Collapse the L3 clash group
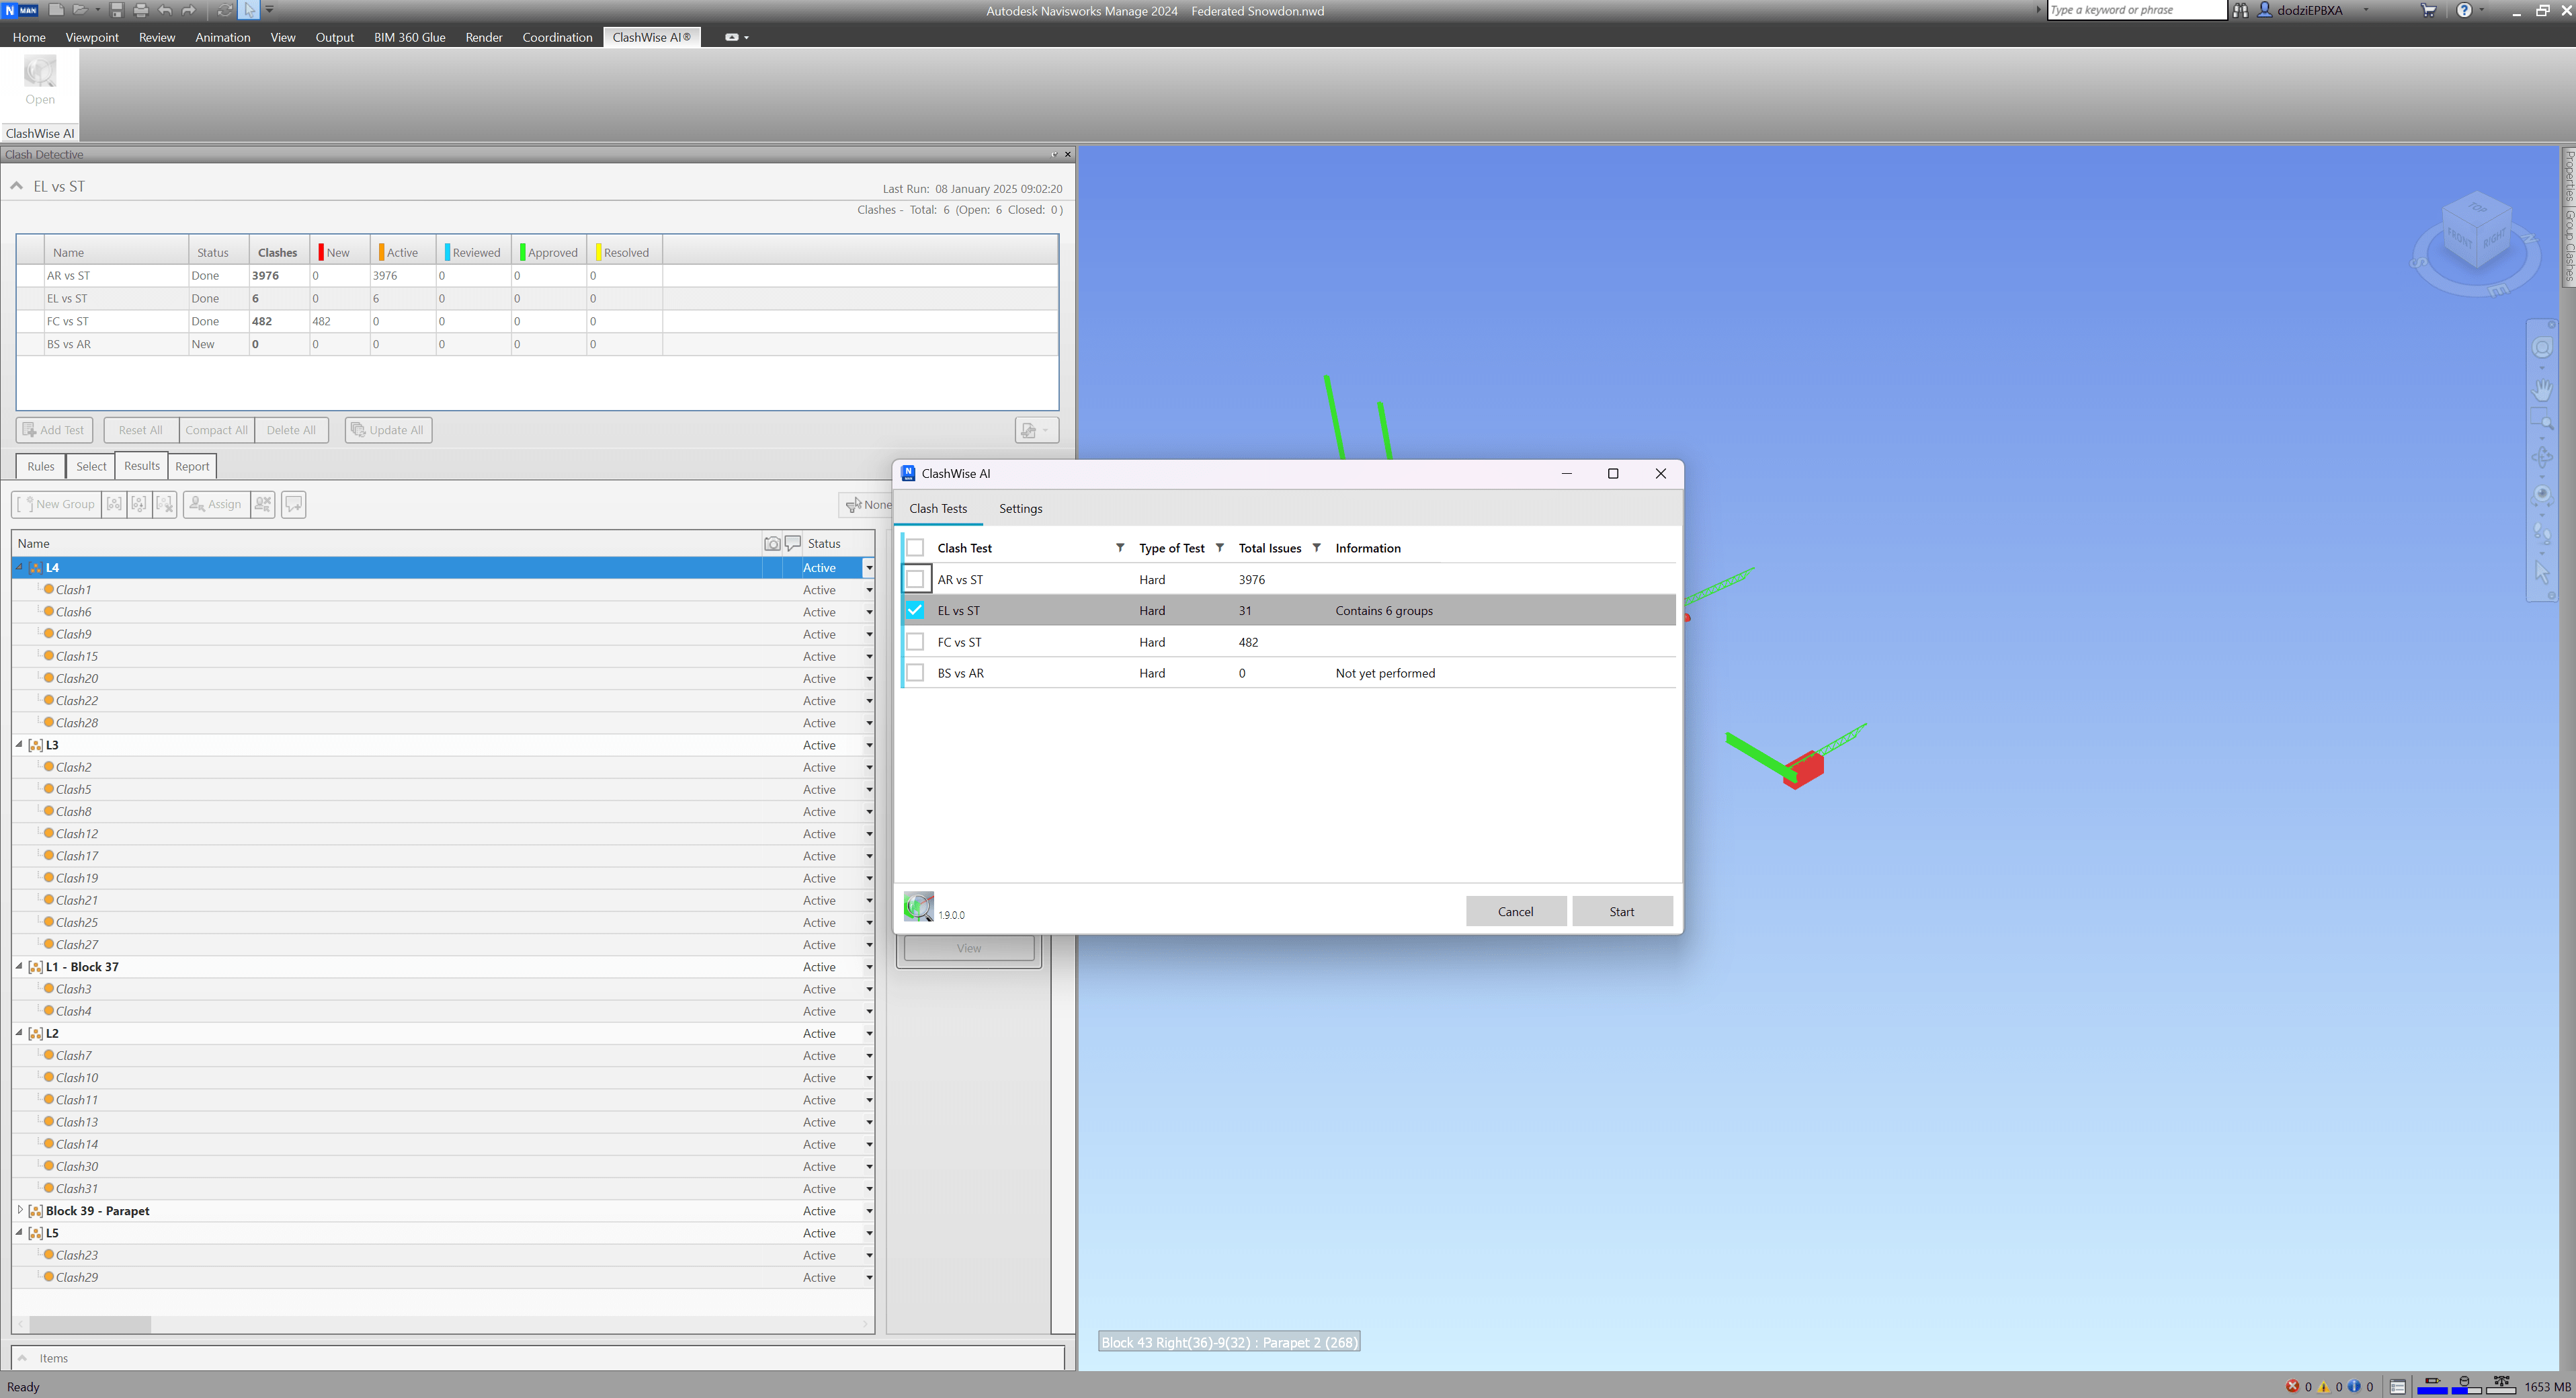Screen dimensions: 2576x1398 click(19, 745)
